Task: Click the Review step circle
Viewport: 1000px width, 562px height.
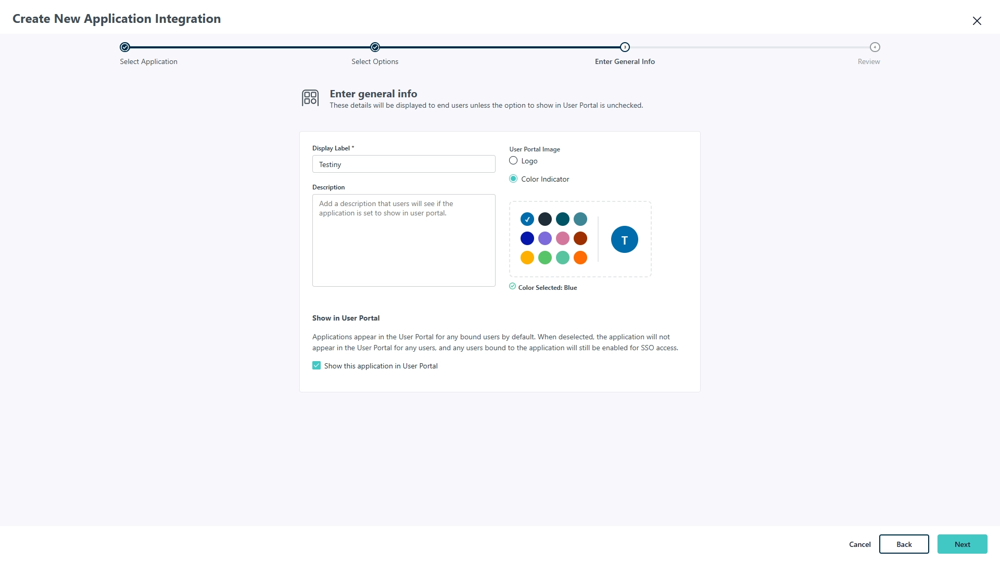Action: (x=875, y=47)
